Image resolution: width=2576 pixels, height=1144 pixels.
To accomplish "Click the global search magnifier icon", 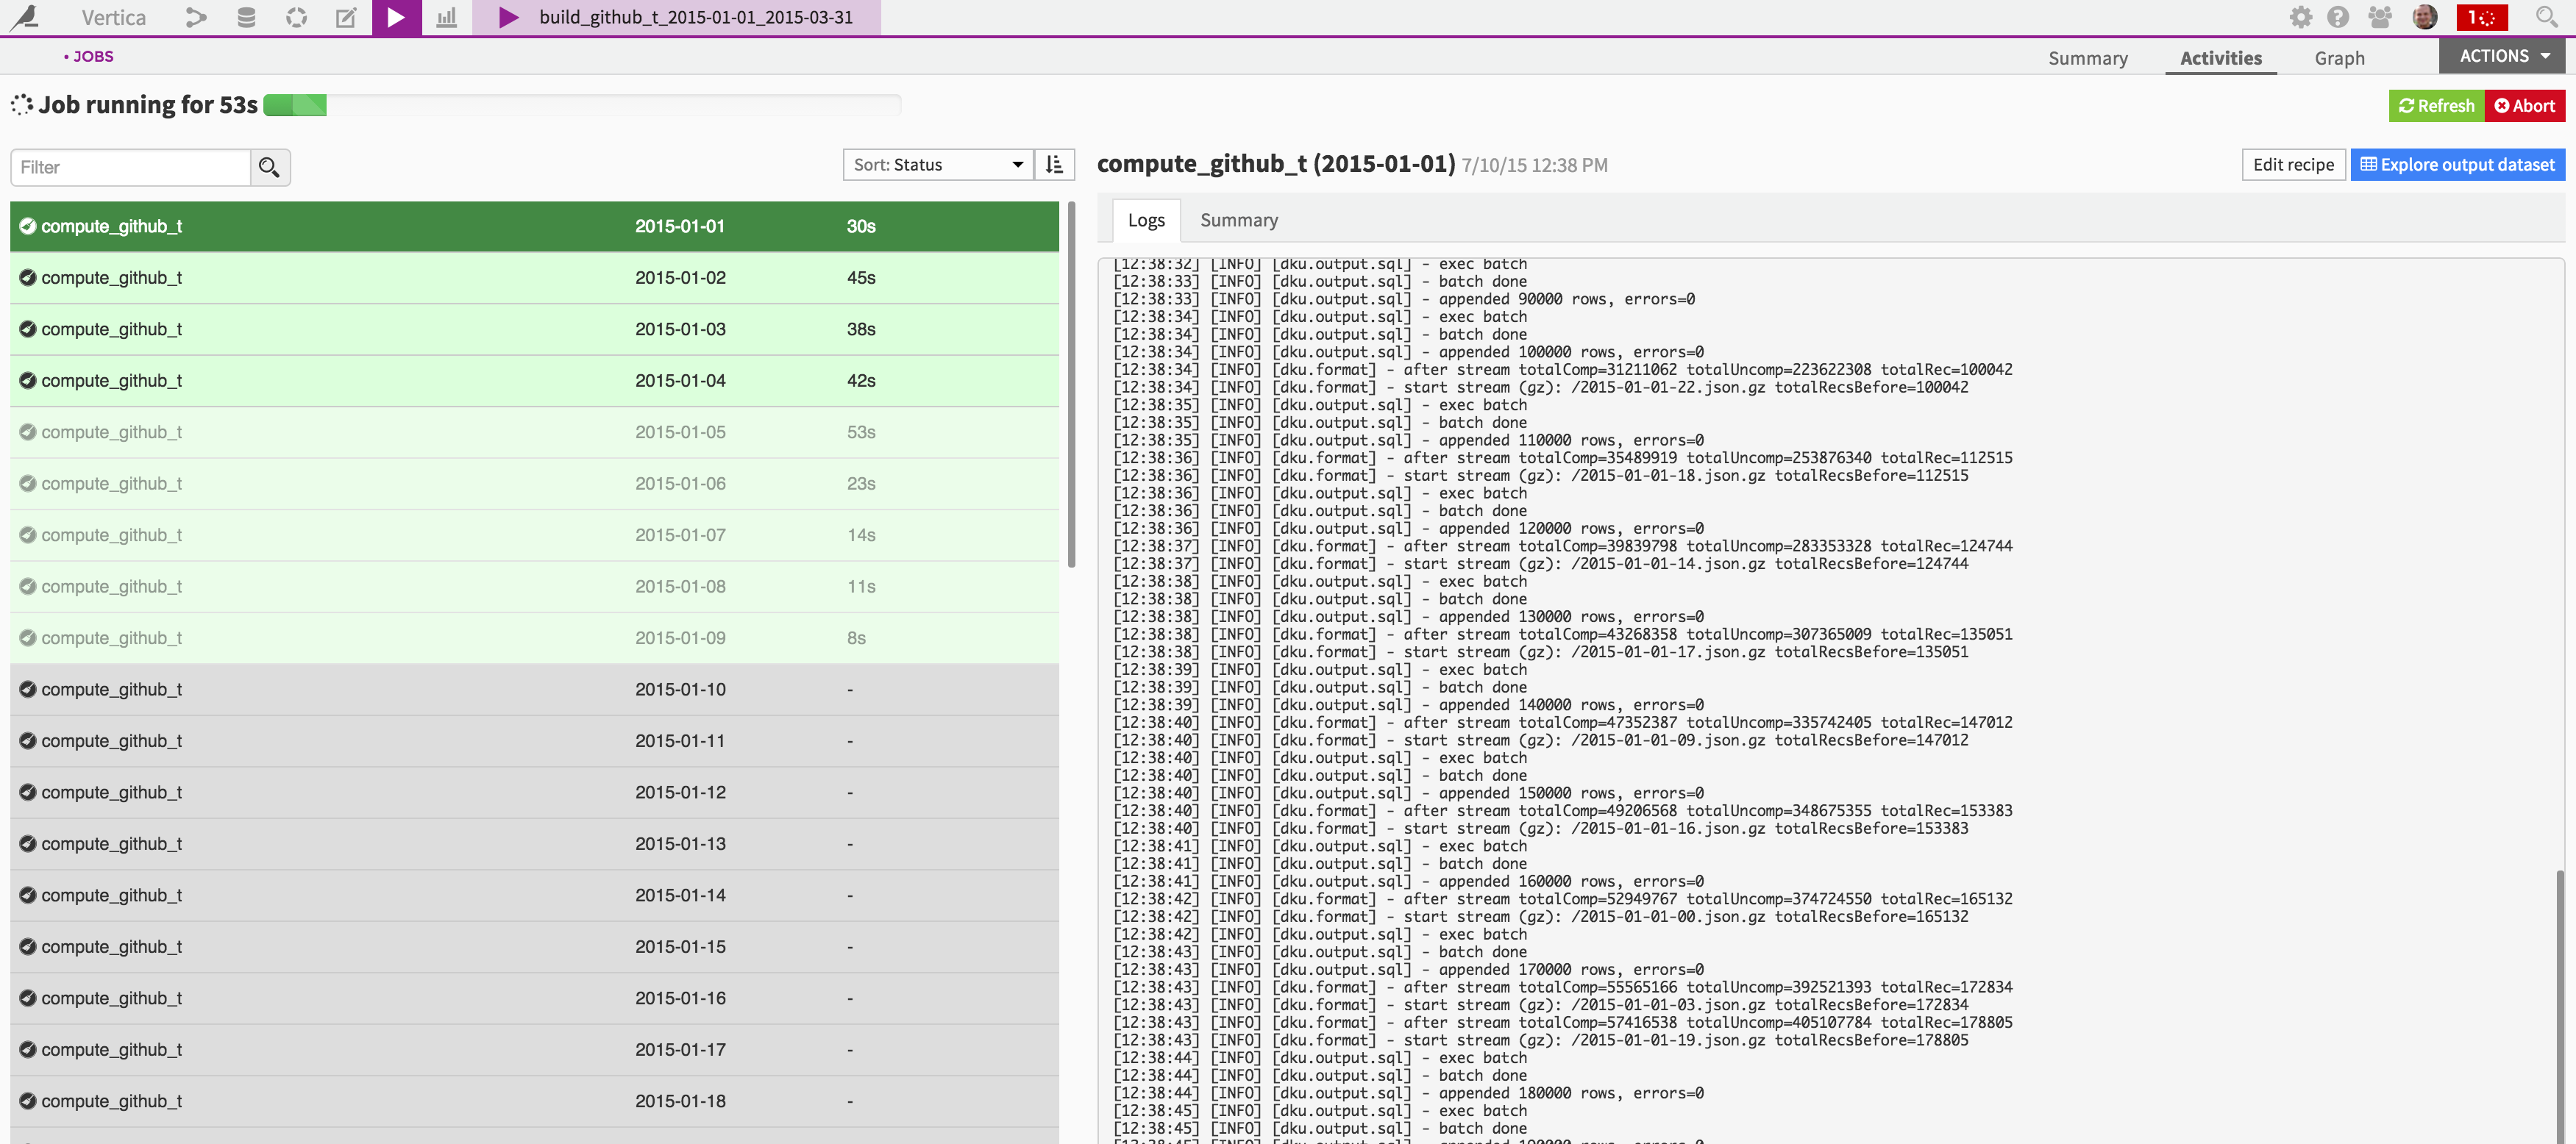I will pyautogui.click(x=2546, y=17).
